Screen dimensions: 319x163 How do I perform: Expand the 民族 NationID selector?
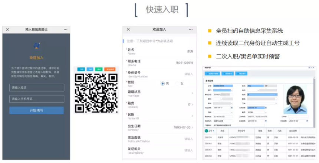click(x=192, y=116)
